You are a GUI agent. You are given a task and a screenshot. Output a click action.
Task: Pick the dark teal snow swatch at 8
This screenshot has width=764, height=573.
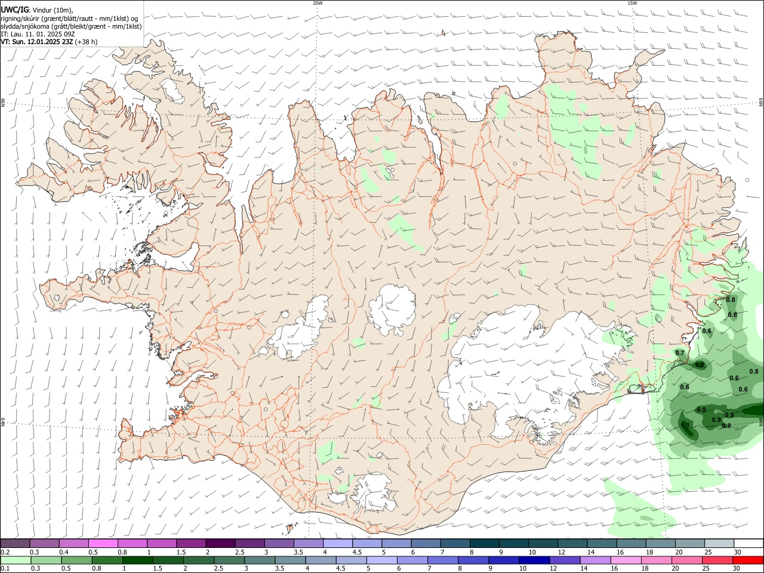click(x=485, y=543)
